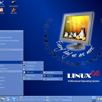Open the Klipper clipboard tray icon
The height and width of the screenshot is (102, 102).
tap(98, 99)
